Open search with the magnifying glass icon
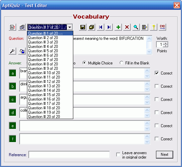The height and width of the screenshot is (167, 182). point(136,27)
